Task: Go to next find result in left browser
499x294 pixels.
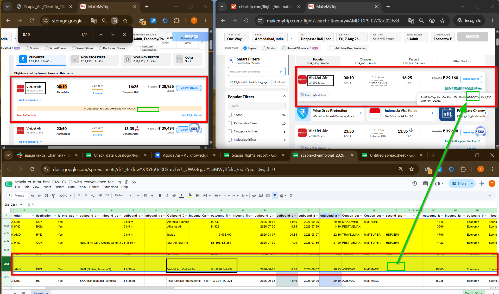Action: [113, 35]
